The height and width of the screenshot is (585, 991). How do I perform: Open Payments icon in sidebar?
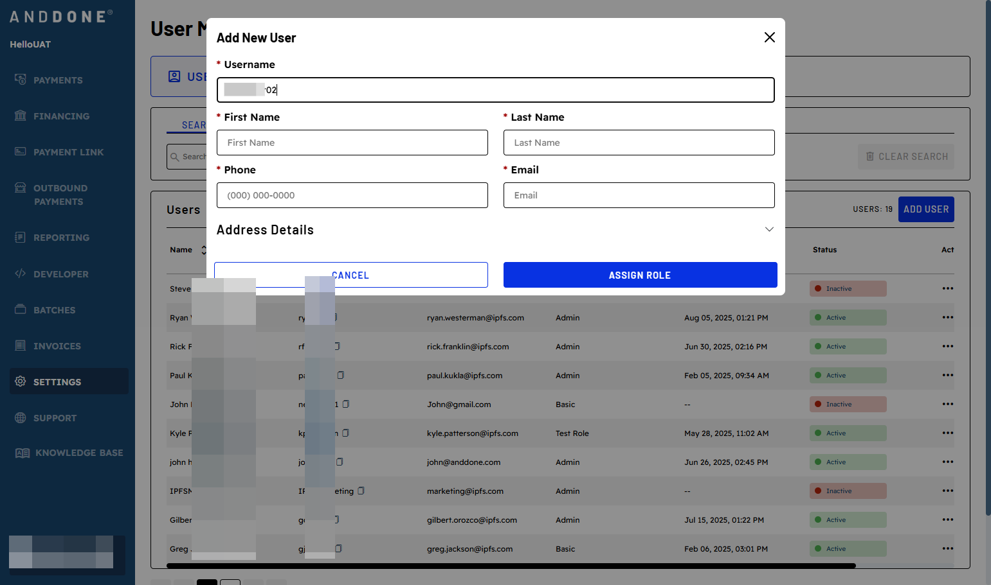pos(21,80)
